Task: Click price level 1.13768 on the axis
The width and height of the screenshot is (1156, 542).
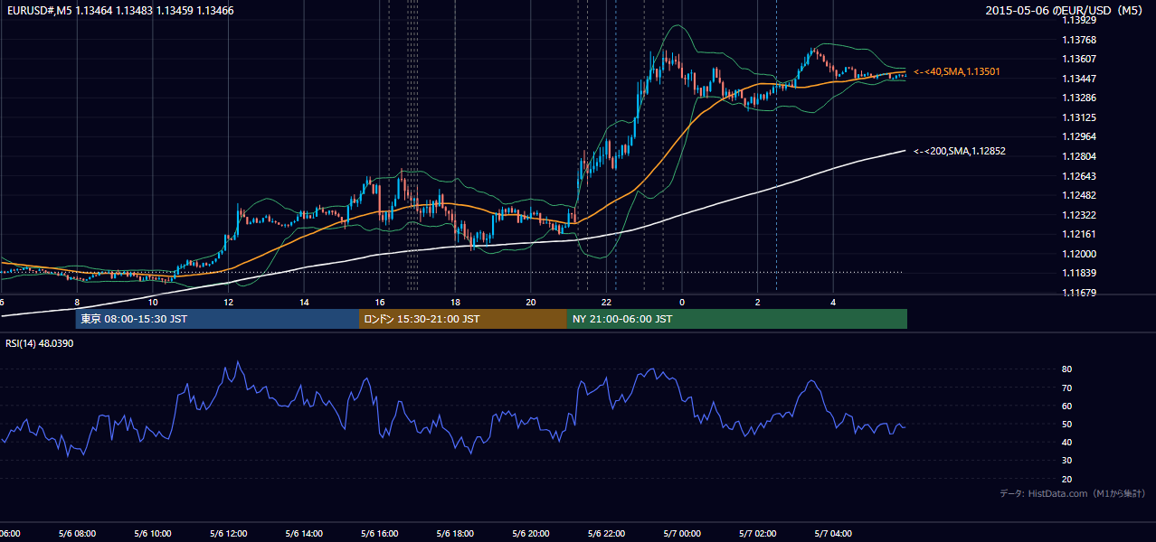Action: point(1079,40)
